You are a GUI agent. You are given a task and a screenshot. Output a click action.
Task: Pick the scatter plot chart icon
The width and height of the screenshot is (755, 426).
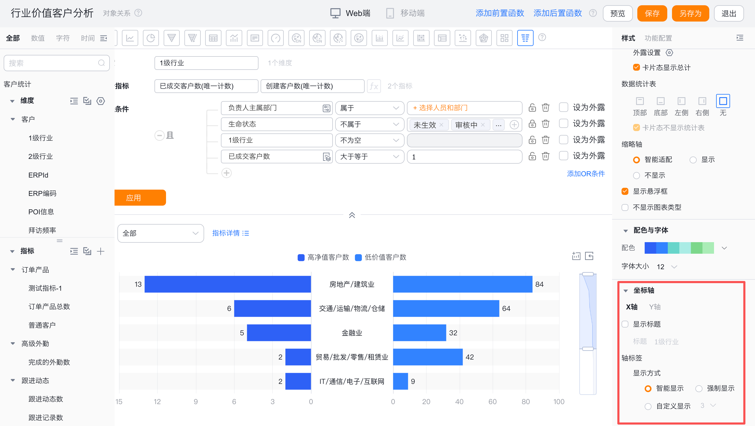point(463,38)
